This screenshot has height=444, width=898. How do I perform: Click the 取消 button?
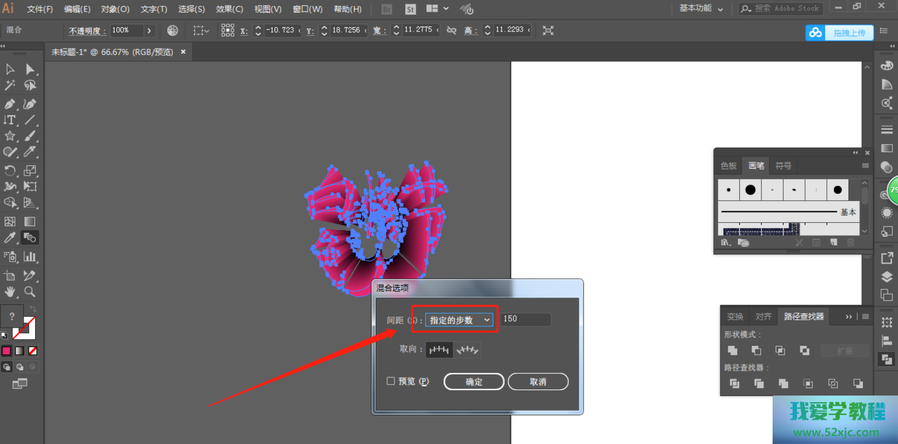pos(538,382)
